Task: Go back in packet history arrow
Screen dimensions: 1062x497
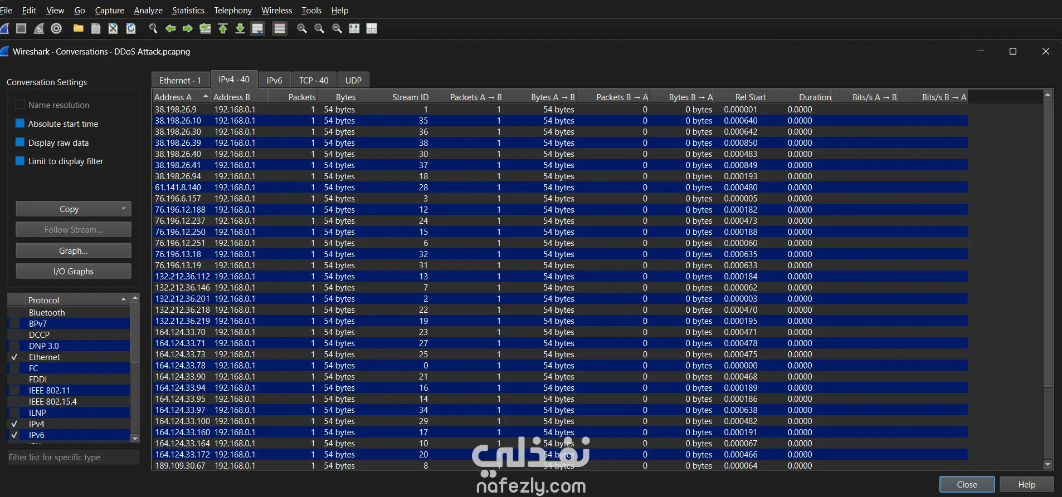Action: point(170,28)
